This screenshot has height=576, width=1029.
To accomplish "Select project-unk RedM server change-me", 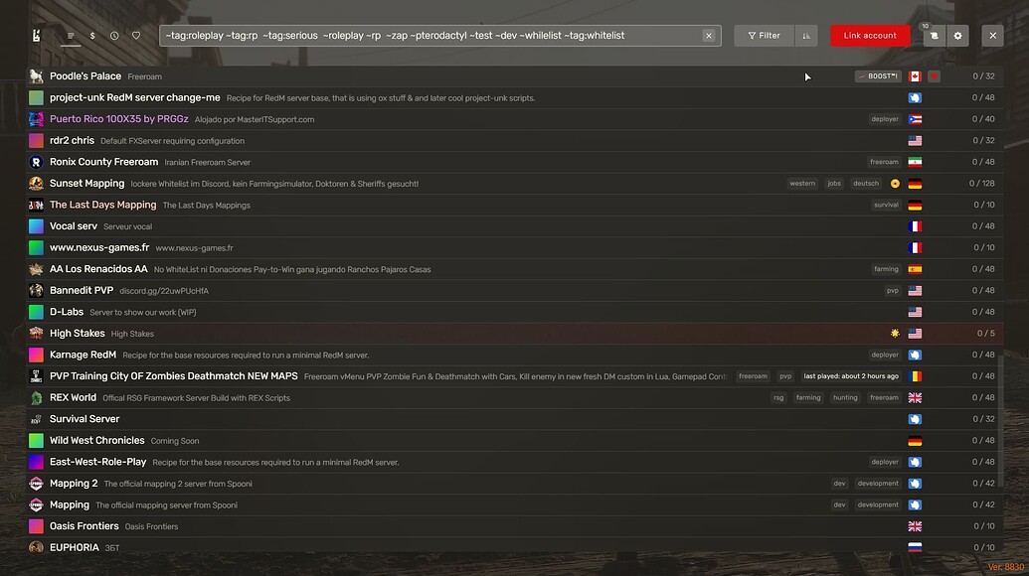I will [514, 97].
